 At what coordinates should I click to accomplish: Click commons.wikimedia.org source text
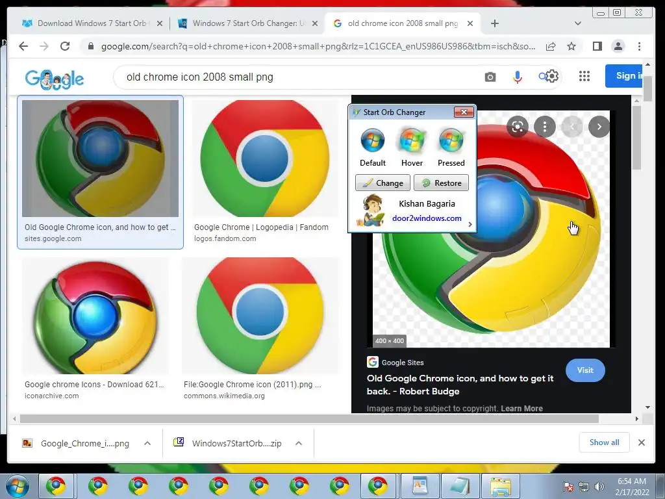tap(224, 396)
